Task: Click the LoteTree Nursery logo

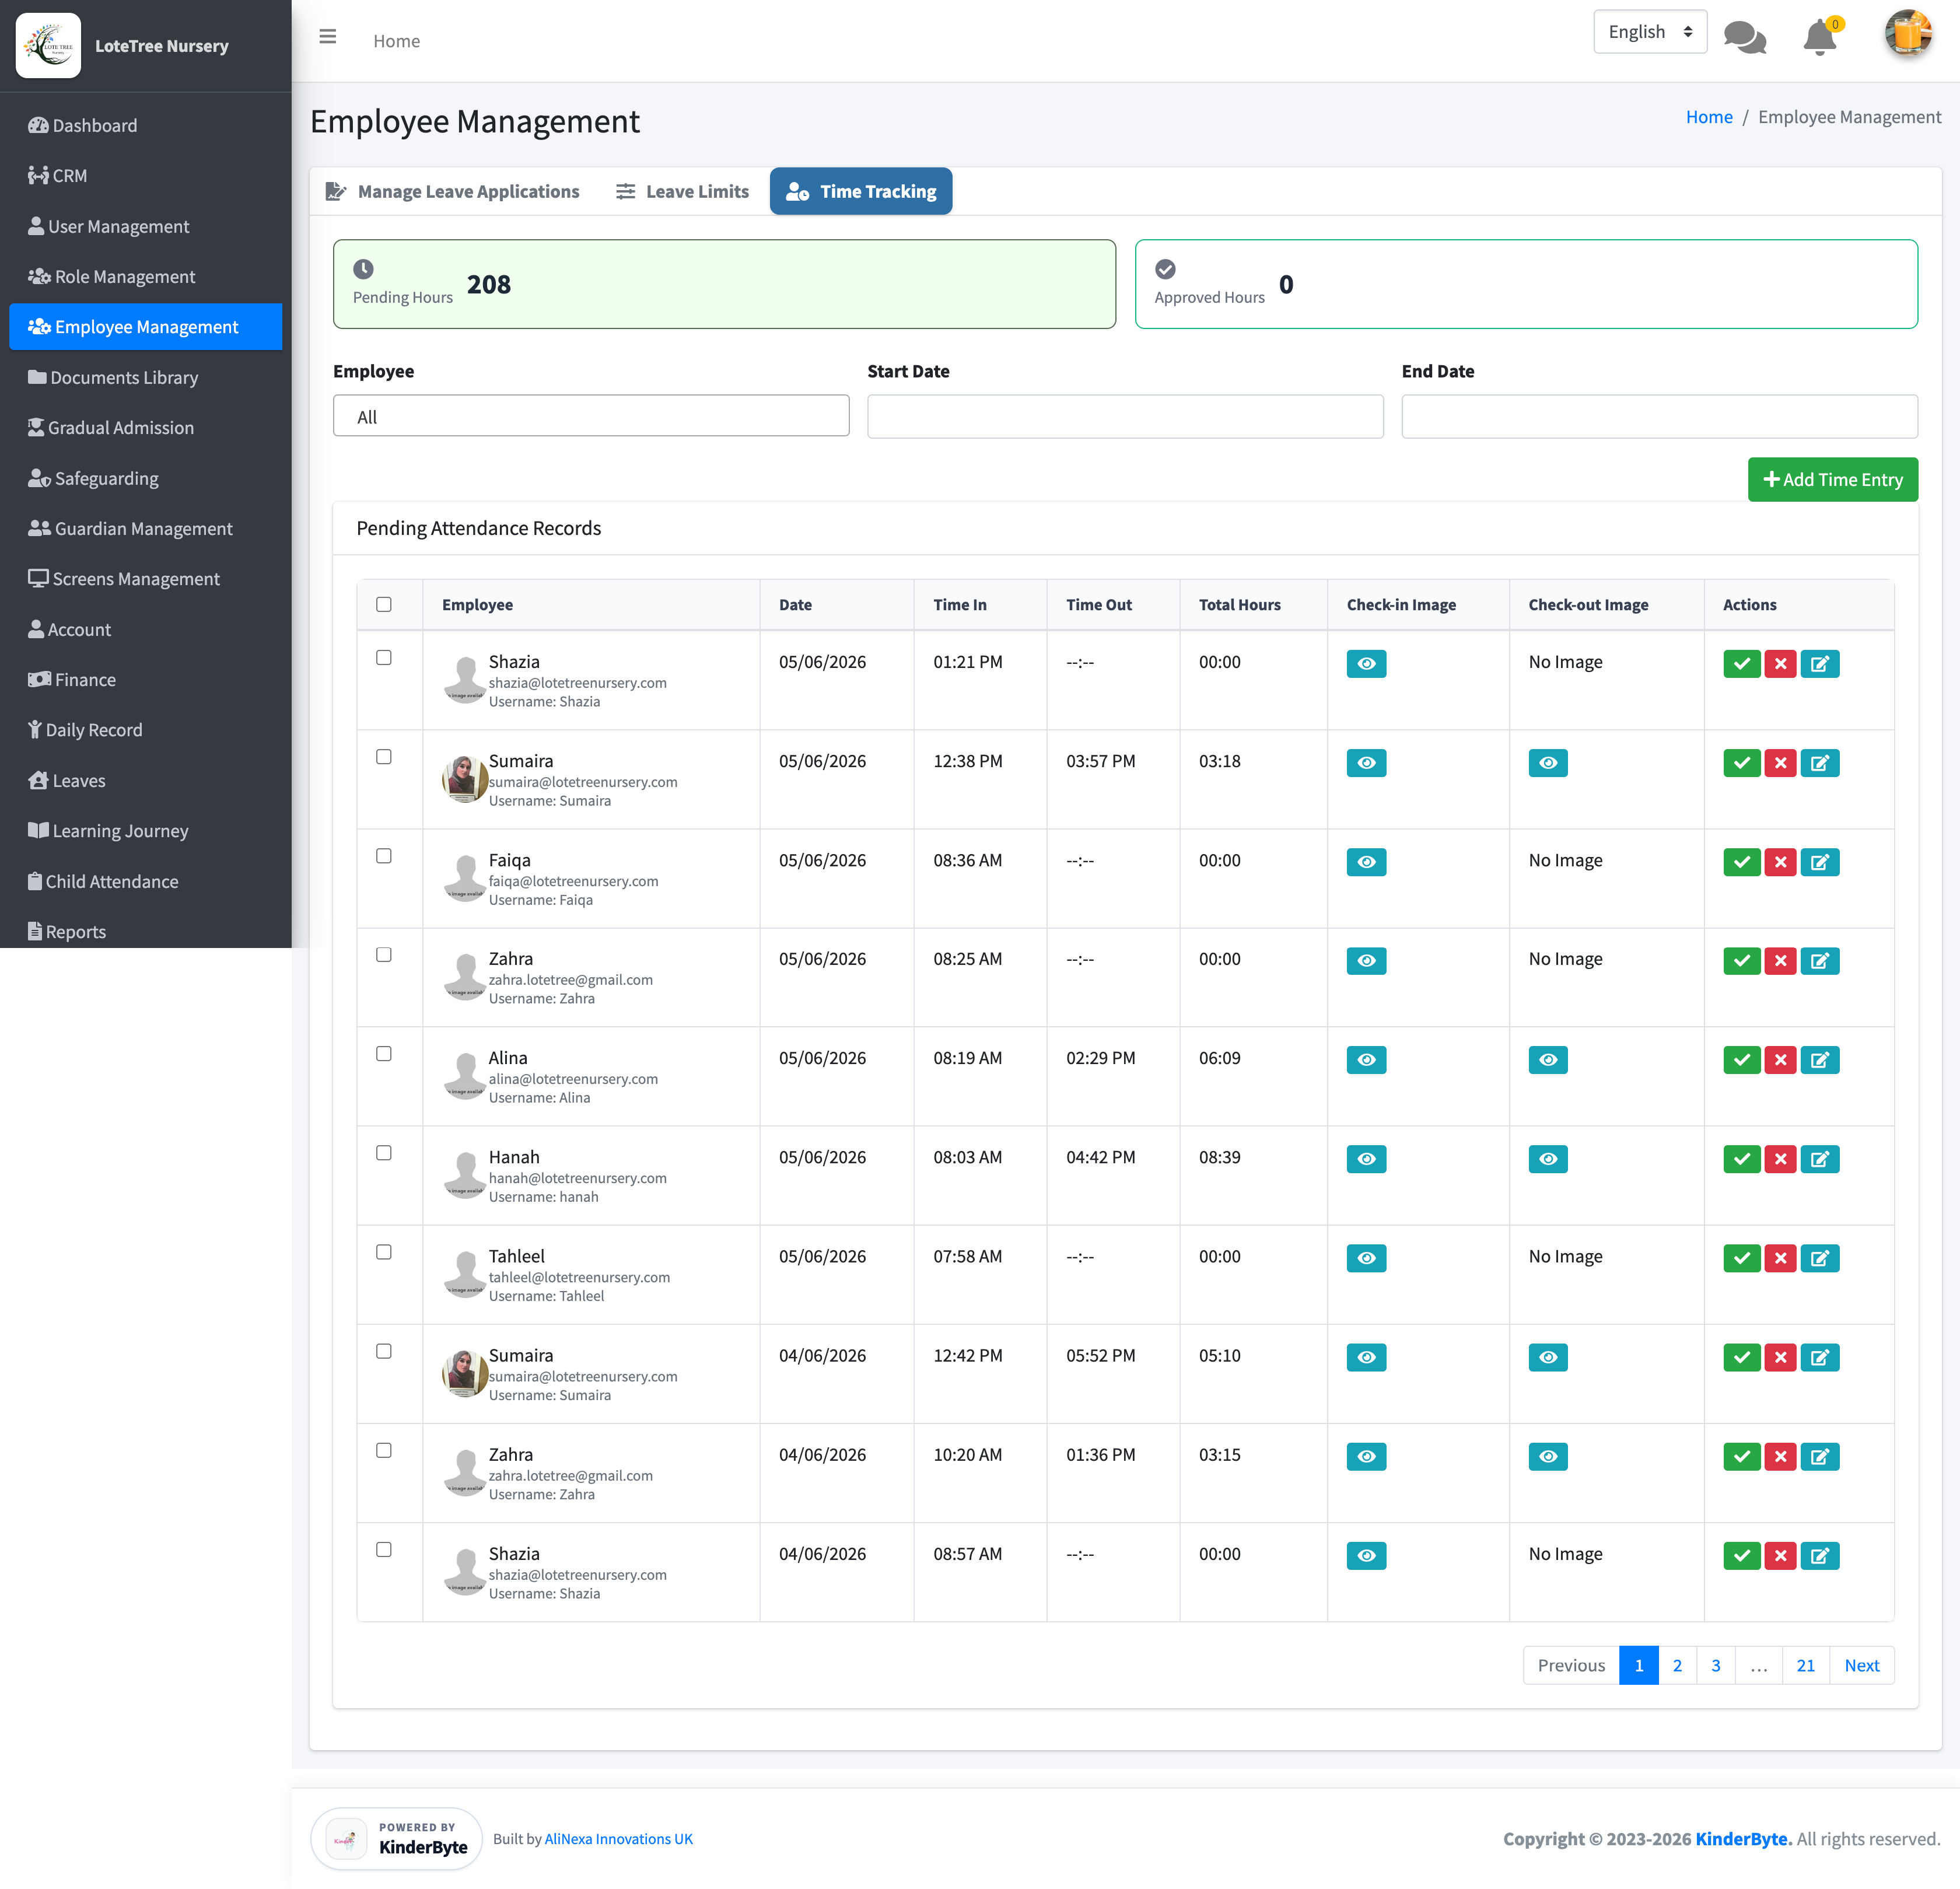Action: tap(48, 45)
